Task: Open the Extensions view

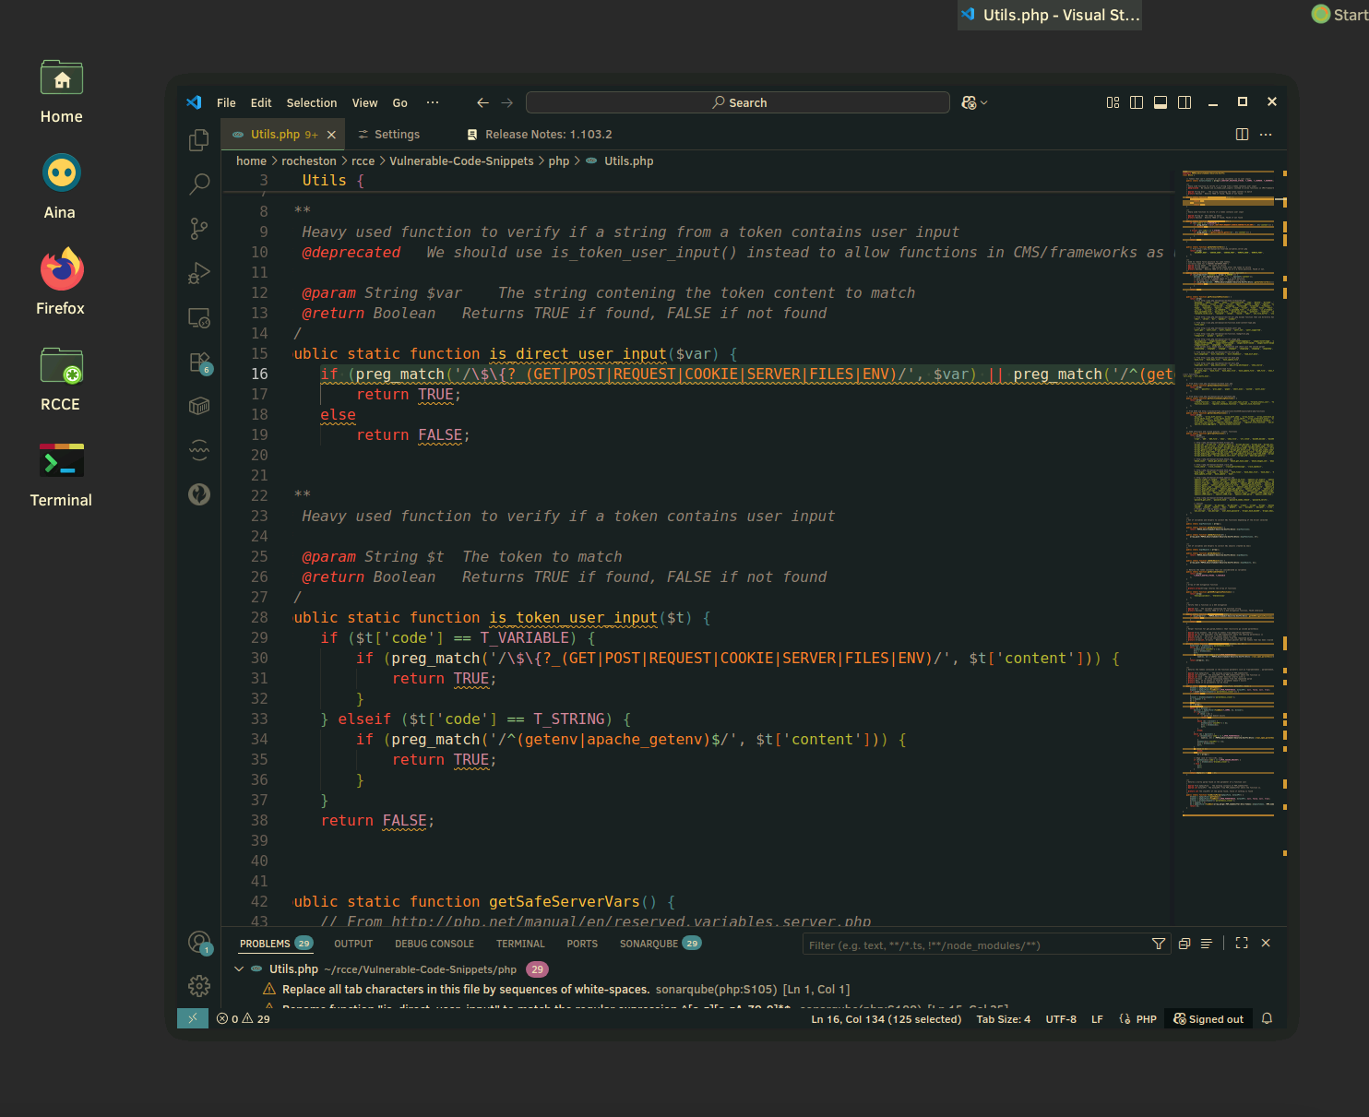Action: [198, 362]
